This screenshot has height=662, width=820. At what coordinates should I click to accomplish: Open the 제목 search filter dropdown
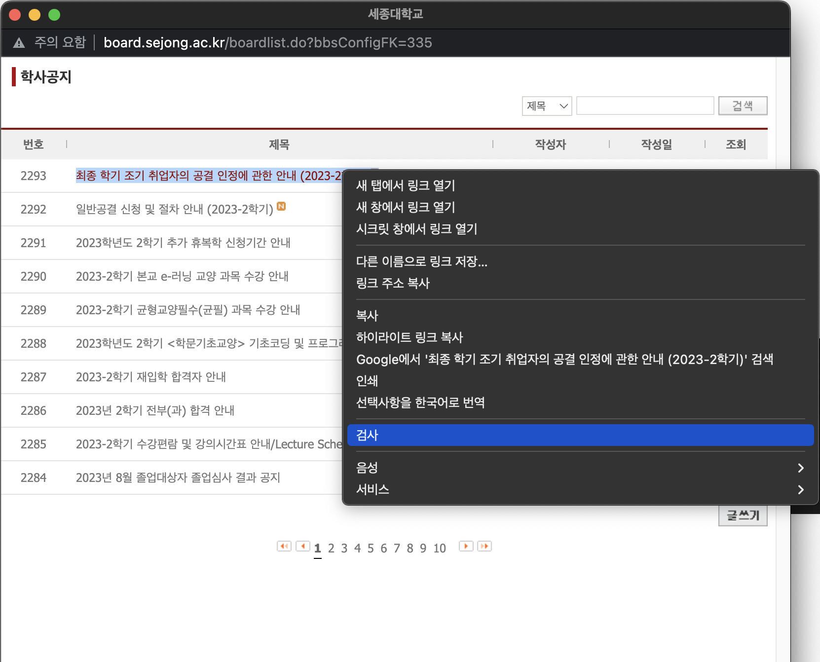click(x=546, y=106)
